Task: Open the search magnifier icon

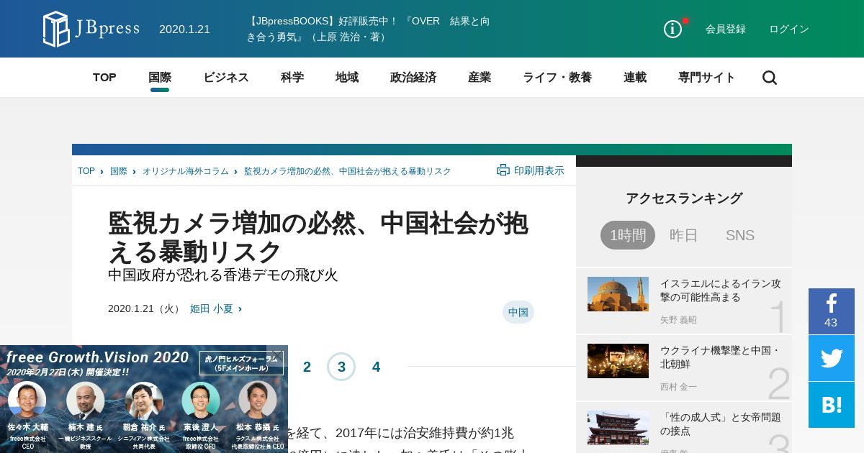Action: [x=770, y=78]
